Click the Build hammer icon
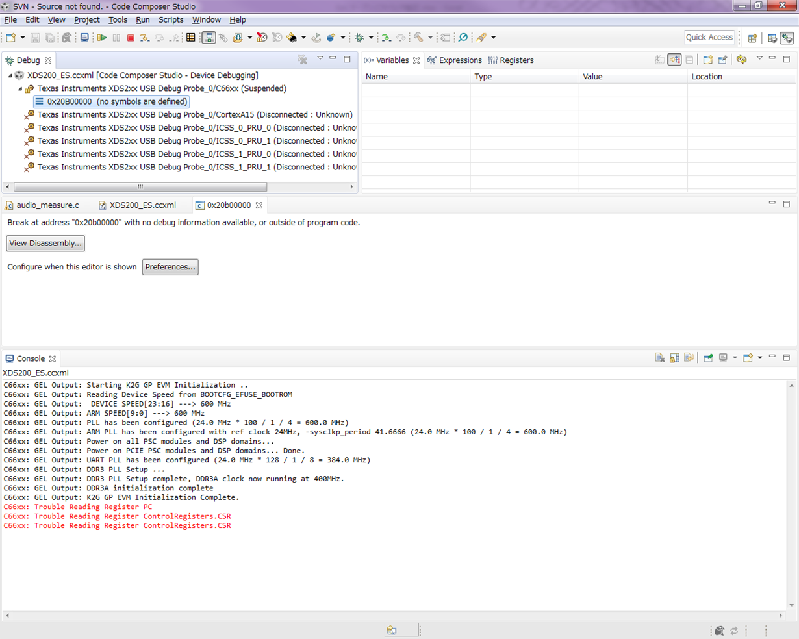799x639 pixels. pos(418,38)
